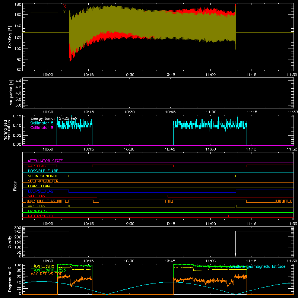The width and height of the screenshot is (298, 298).
Task: Click the POSSIBLE_FLARE flag label
Action: click(x=43, y=171)
